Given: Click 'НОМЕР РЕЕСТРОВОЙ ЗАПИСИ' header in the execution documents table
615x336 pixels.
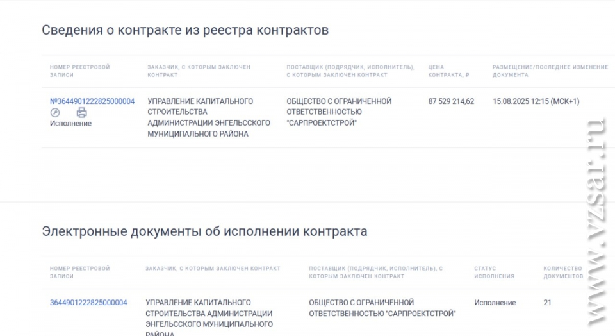Looking at the screenshot, I should 79,273.
